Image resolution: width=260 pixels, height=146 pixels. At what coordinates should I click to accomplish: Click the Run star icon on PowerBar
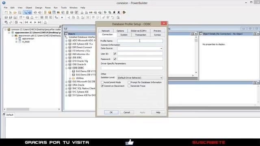pos(114,13)
